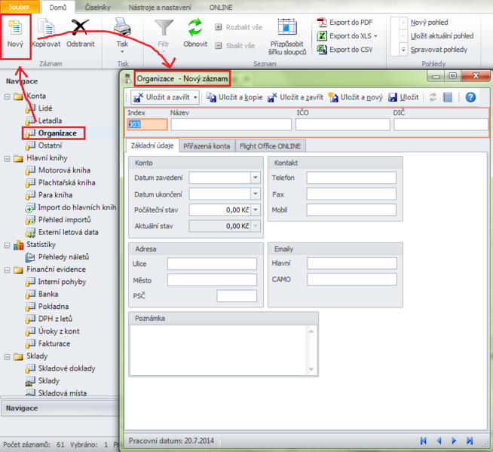Viewport: 493px width, 452px height.
Task: Click the Obnovit refresh icon
Action: pyautogui.click(x=195, y=29)
